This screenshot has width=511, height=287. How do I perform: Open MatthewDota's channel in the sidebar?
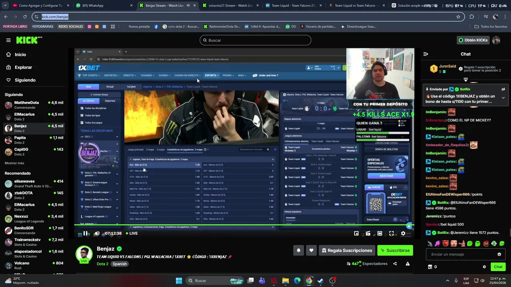(x=34, y=105)
